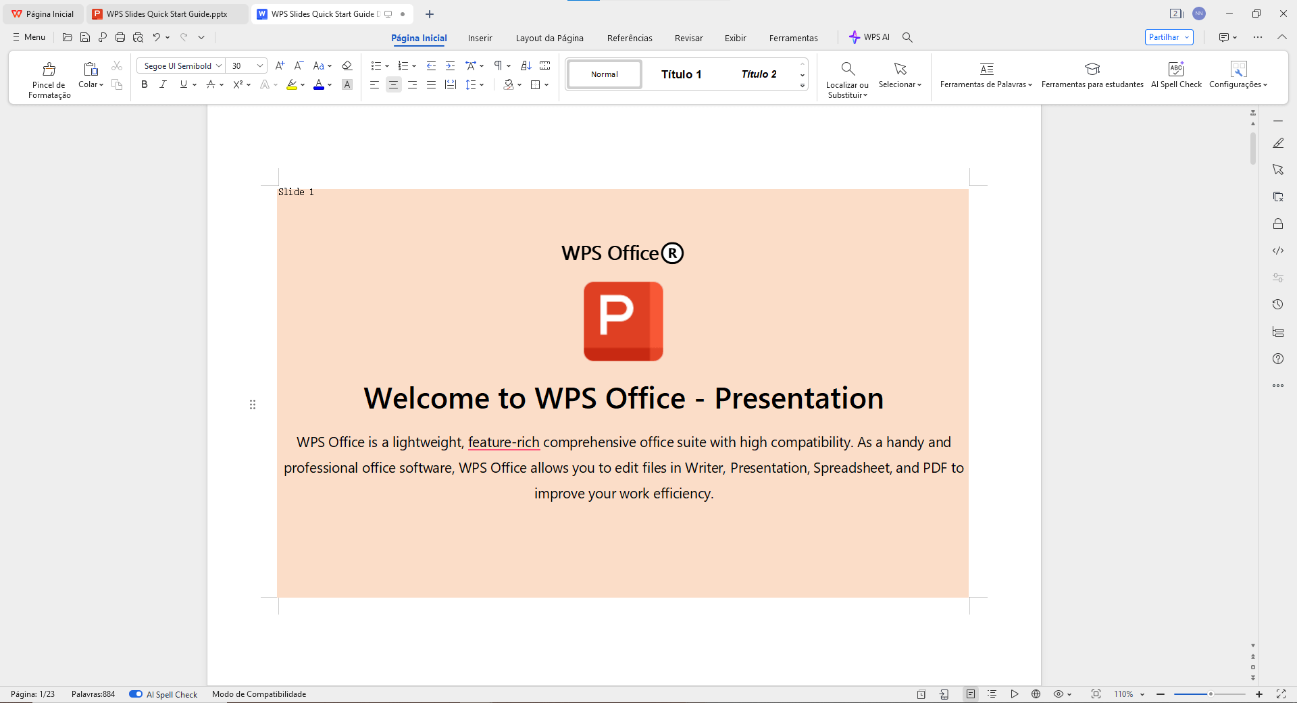Viewport: 1297px width, 703px height.
Task: Click the document lock icon in sidebar
Action: pos(1278,224)
